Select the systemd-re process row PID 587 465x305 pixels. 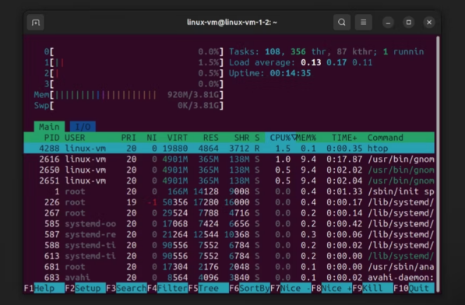point(229,234)
